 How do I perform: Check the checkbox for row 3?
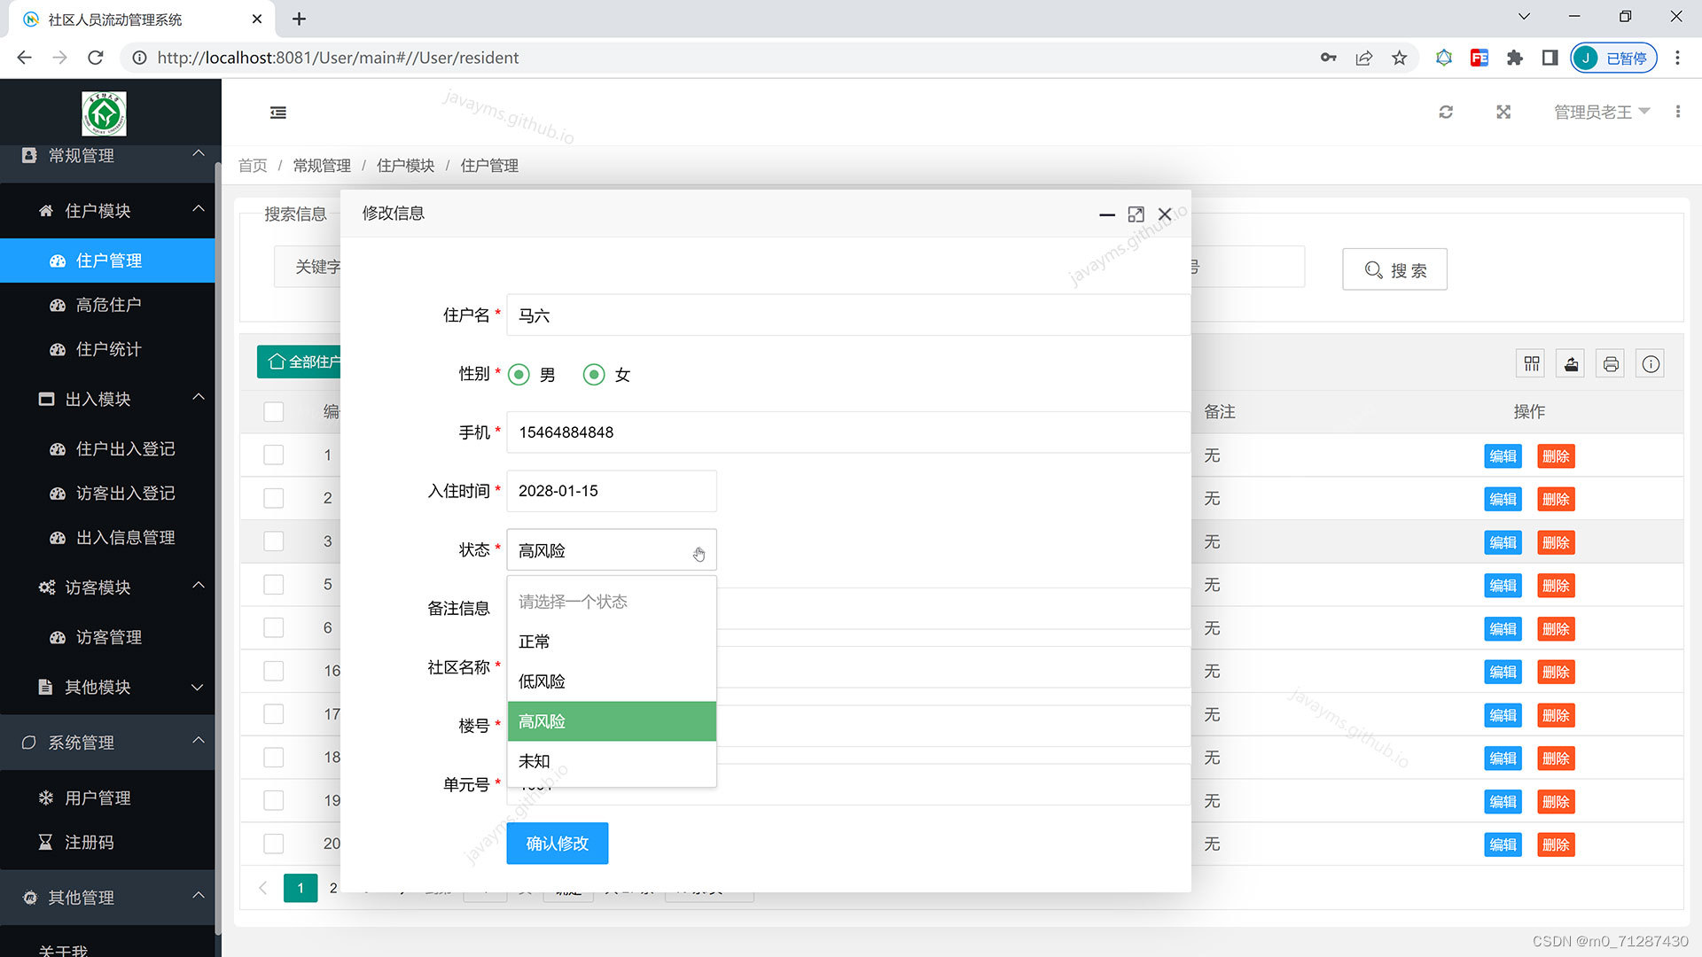[x=274, y=541]
